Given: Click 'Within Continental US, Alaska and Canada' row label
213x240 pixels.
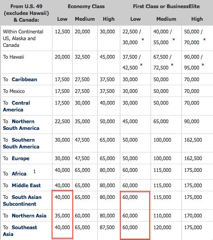Looking at the screenshot, I should [23, 38].
